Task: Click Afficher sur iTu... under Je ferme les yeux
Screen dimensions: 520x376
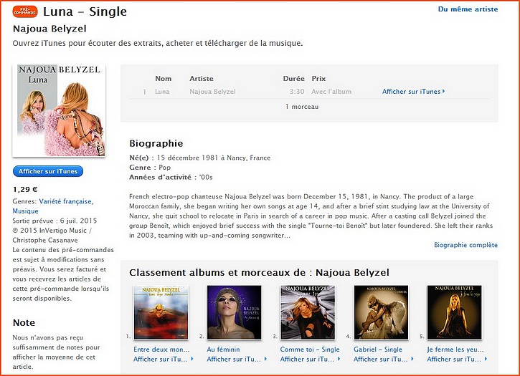Action: coord(457,359)
